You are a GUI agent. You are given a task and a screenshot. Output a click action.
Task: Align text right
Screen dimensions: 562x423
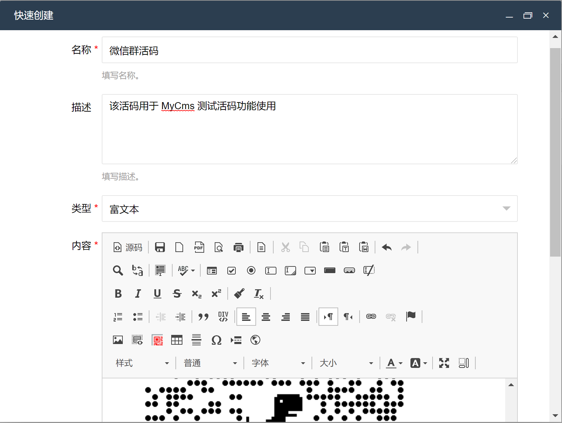point(286,317)
